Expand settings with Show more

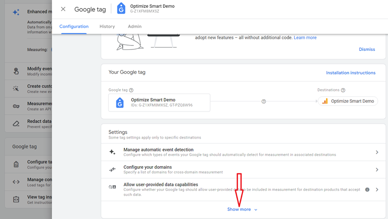(242, 209)
